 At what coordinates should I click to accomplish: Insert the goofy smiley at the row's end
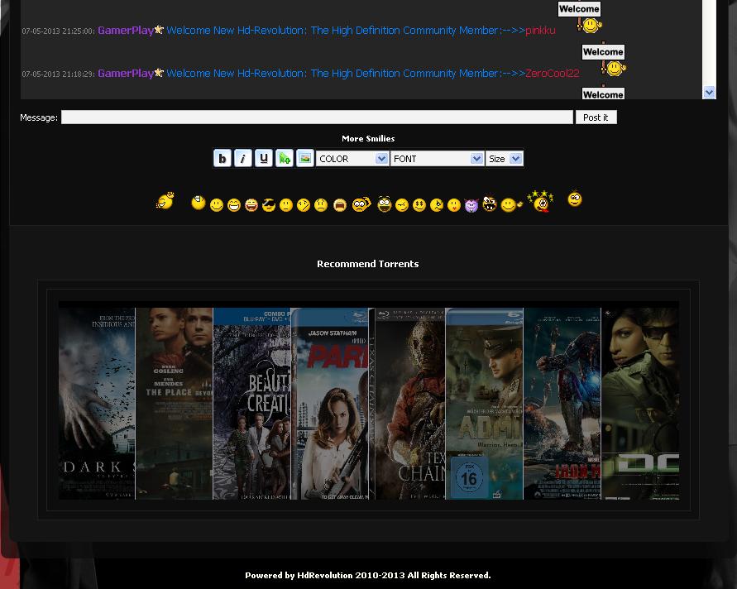tap(574, 199)
